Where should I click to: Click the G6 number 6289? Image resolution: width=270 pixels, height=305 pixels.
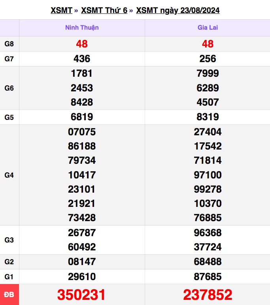(208, 88)
